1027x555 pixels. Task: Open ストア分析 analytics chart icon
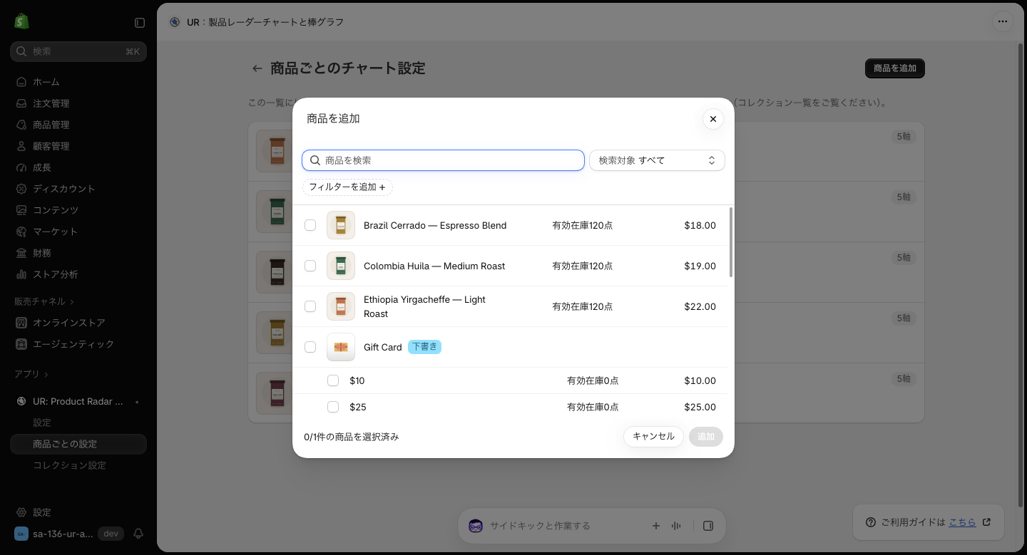tap(21, 274)
